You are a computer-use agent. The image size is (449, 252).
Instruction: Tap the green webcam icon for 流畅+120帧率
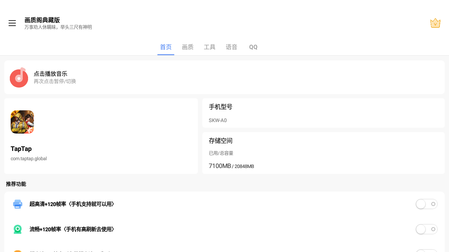pos(18,229)
